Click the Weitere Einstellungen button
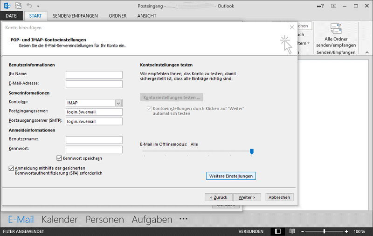Screen dimensions: 373x236 pyautogui.click(x=231, y=176)
